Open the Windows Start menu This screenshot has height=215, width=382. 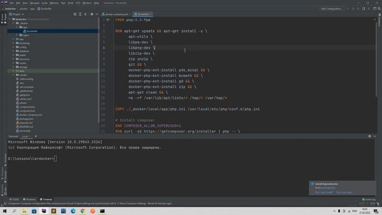5,211
